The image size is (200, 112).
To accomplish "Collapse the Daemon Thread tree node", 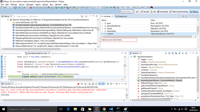I will [8, 20].
